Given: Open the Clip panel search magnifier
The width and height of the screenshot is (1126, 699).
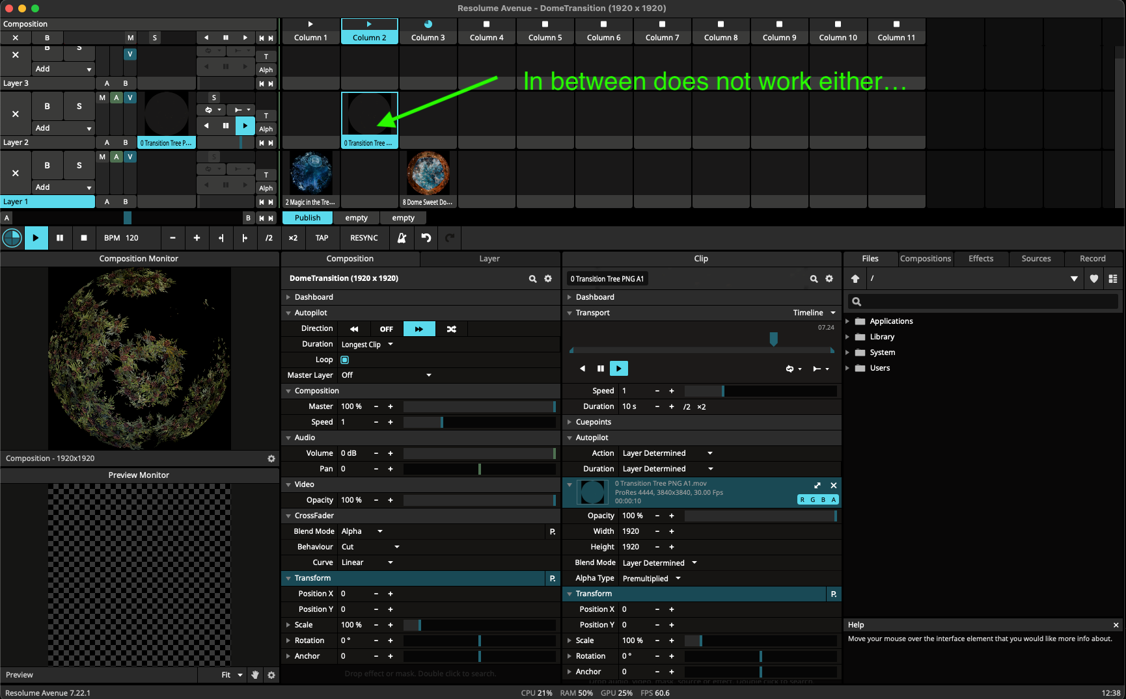Looking at the screenshot, I should [814, 279].
